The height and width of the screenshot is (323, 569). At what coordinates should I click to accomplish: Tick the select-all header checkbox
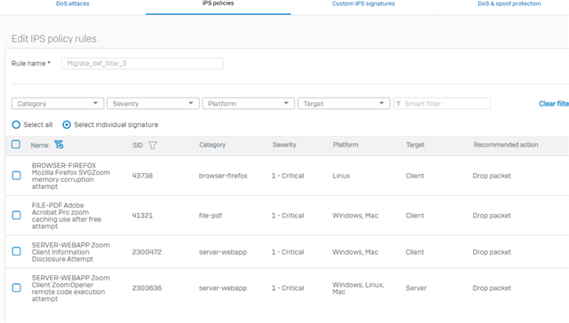coord(16,145)
